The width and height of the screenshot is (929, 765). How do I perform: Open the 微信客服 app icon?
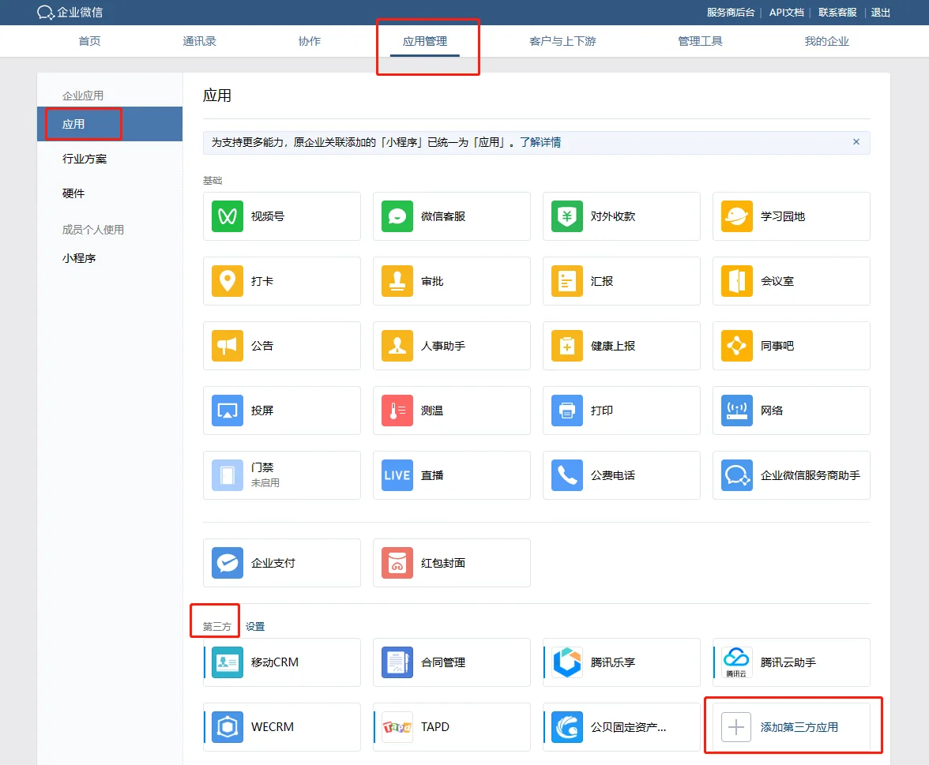(x=397, y=216)
